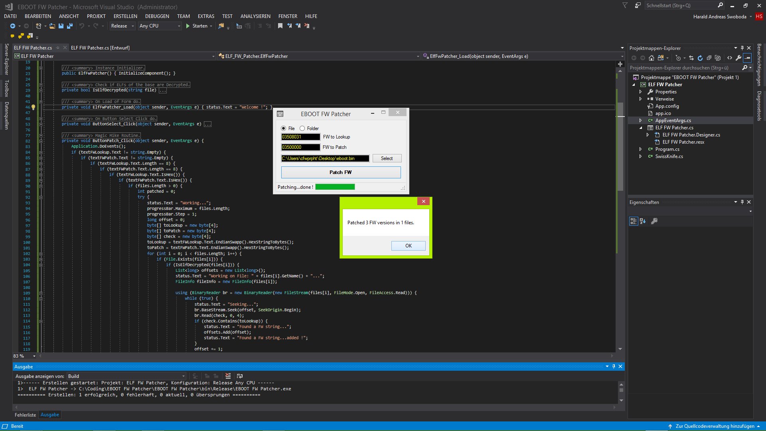Click the Categorized view icon in Eigenschaften
The image size is (766, 431).
click(634, 221)
